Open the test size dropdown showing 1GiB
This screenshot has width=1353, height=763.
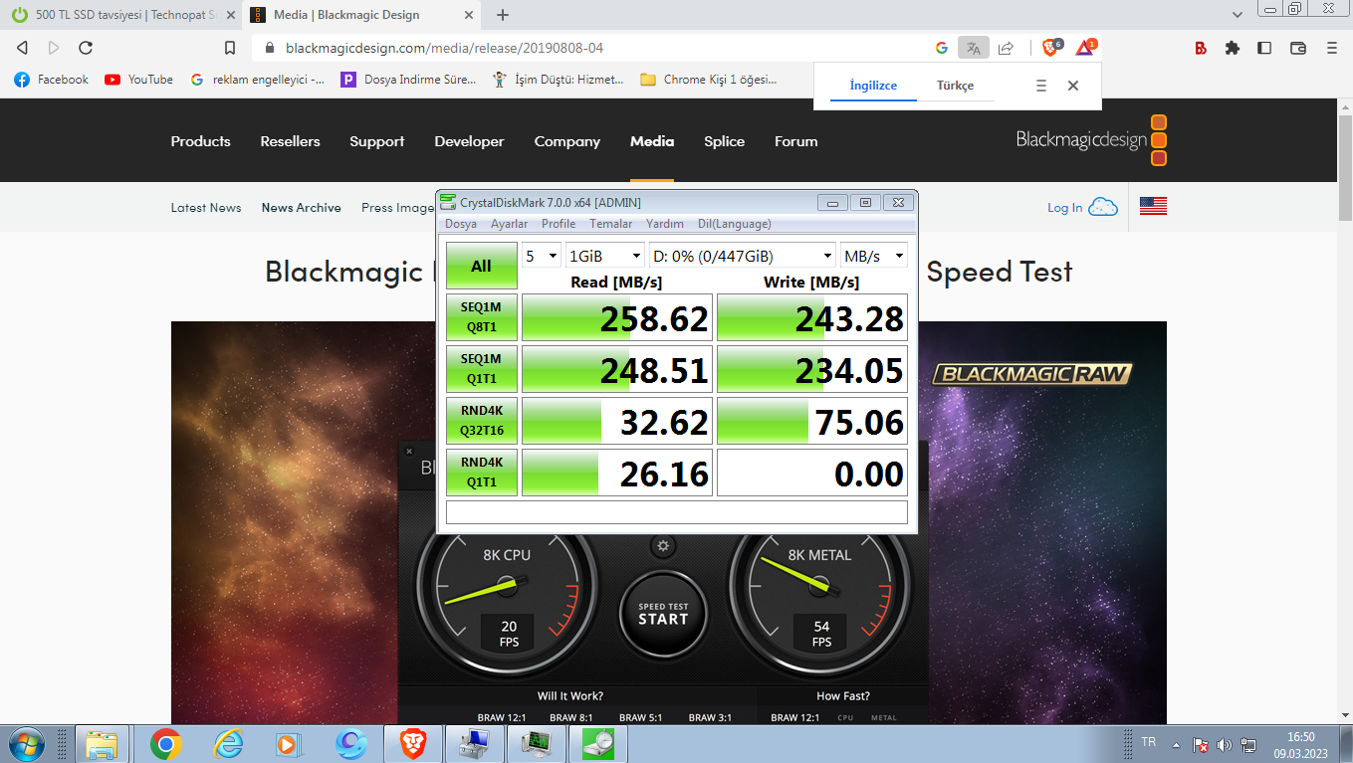tap(604, 256)
